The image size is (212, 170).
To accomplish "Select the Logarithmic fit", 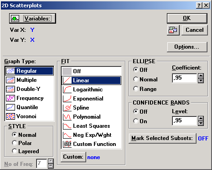I will point(92,90).
